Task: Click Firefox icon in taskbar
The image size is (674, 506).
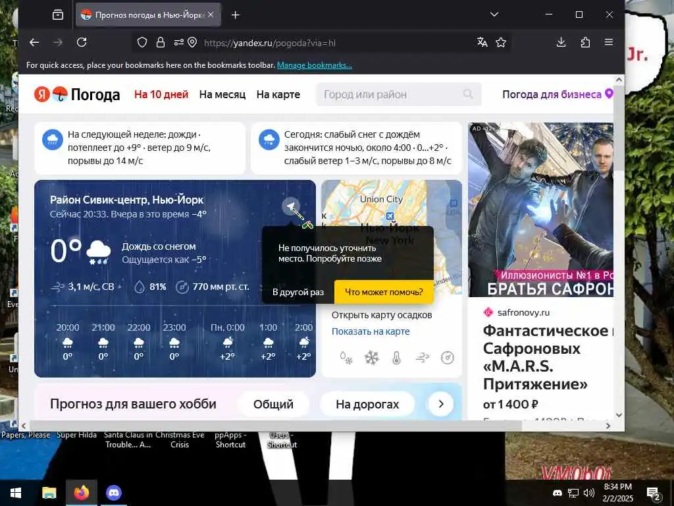Action: point(81,493)
